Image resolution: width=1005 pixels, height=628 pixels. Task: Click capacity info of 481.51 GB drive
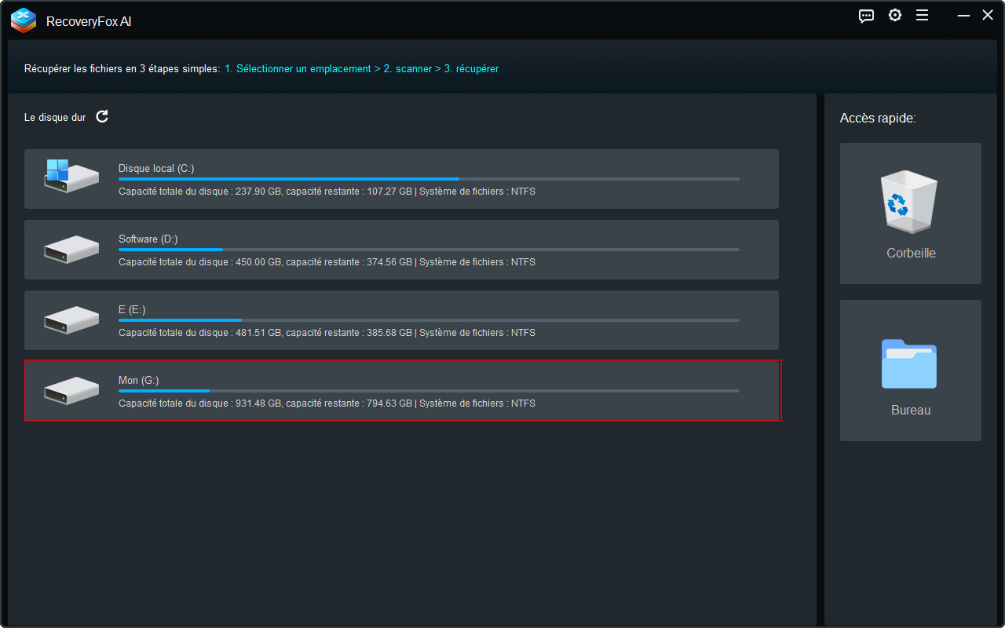[327, 333]
